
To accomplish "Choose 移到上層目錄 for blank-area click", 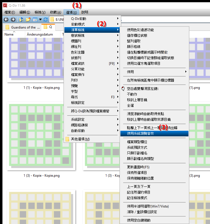I will (155, 100).
